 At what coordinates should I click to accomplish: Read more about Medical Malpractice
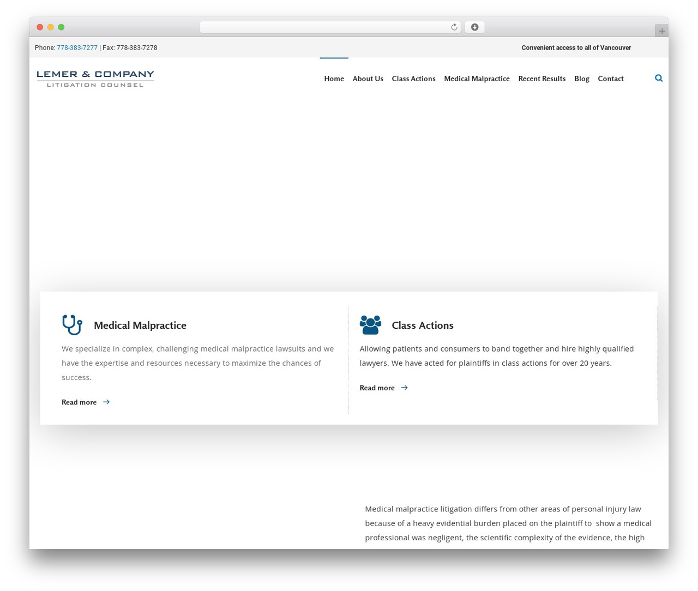[x=79, y=402]
